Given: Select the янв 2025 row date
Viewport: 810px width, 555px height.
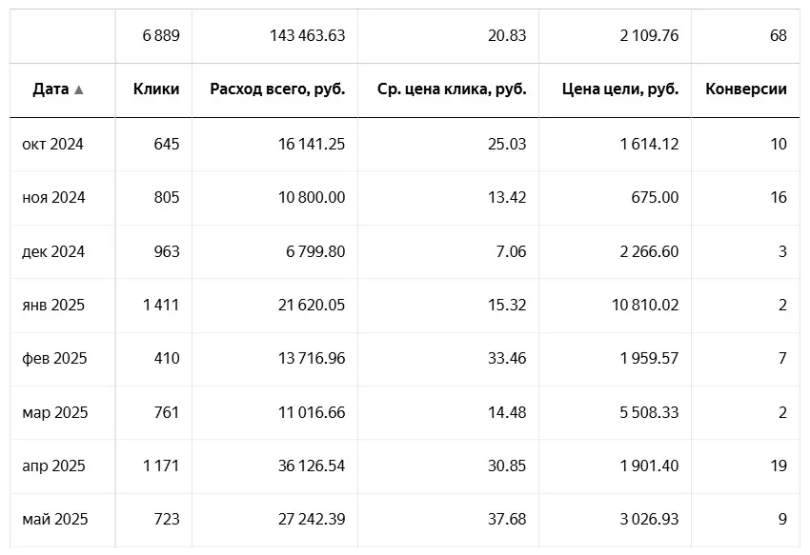Looking at the screenshot, I should [x=53, y=306].
